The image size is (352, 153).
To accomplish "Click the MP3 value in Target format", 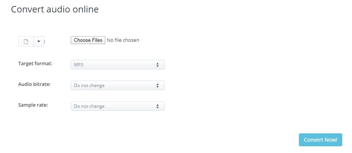I will click(x=79, y=65).
